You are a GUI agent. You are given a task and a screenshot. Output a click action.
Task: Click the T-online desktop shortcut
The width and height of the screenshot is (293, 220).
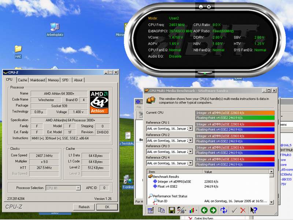pos(128,182)
